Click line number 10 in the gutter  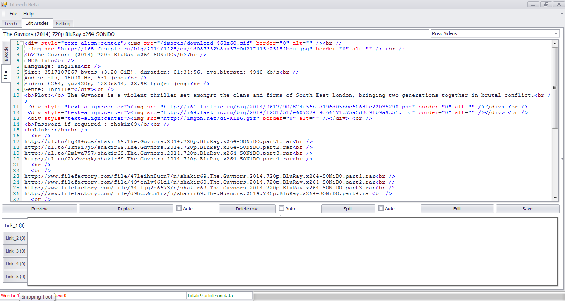[x=17, y=95]
